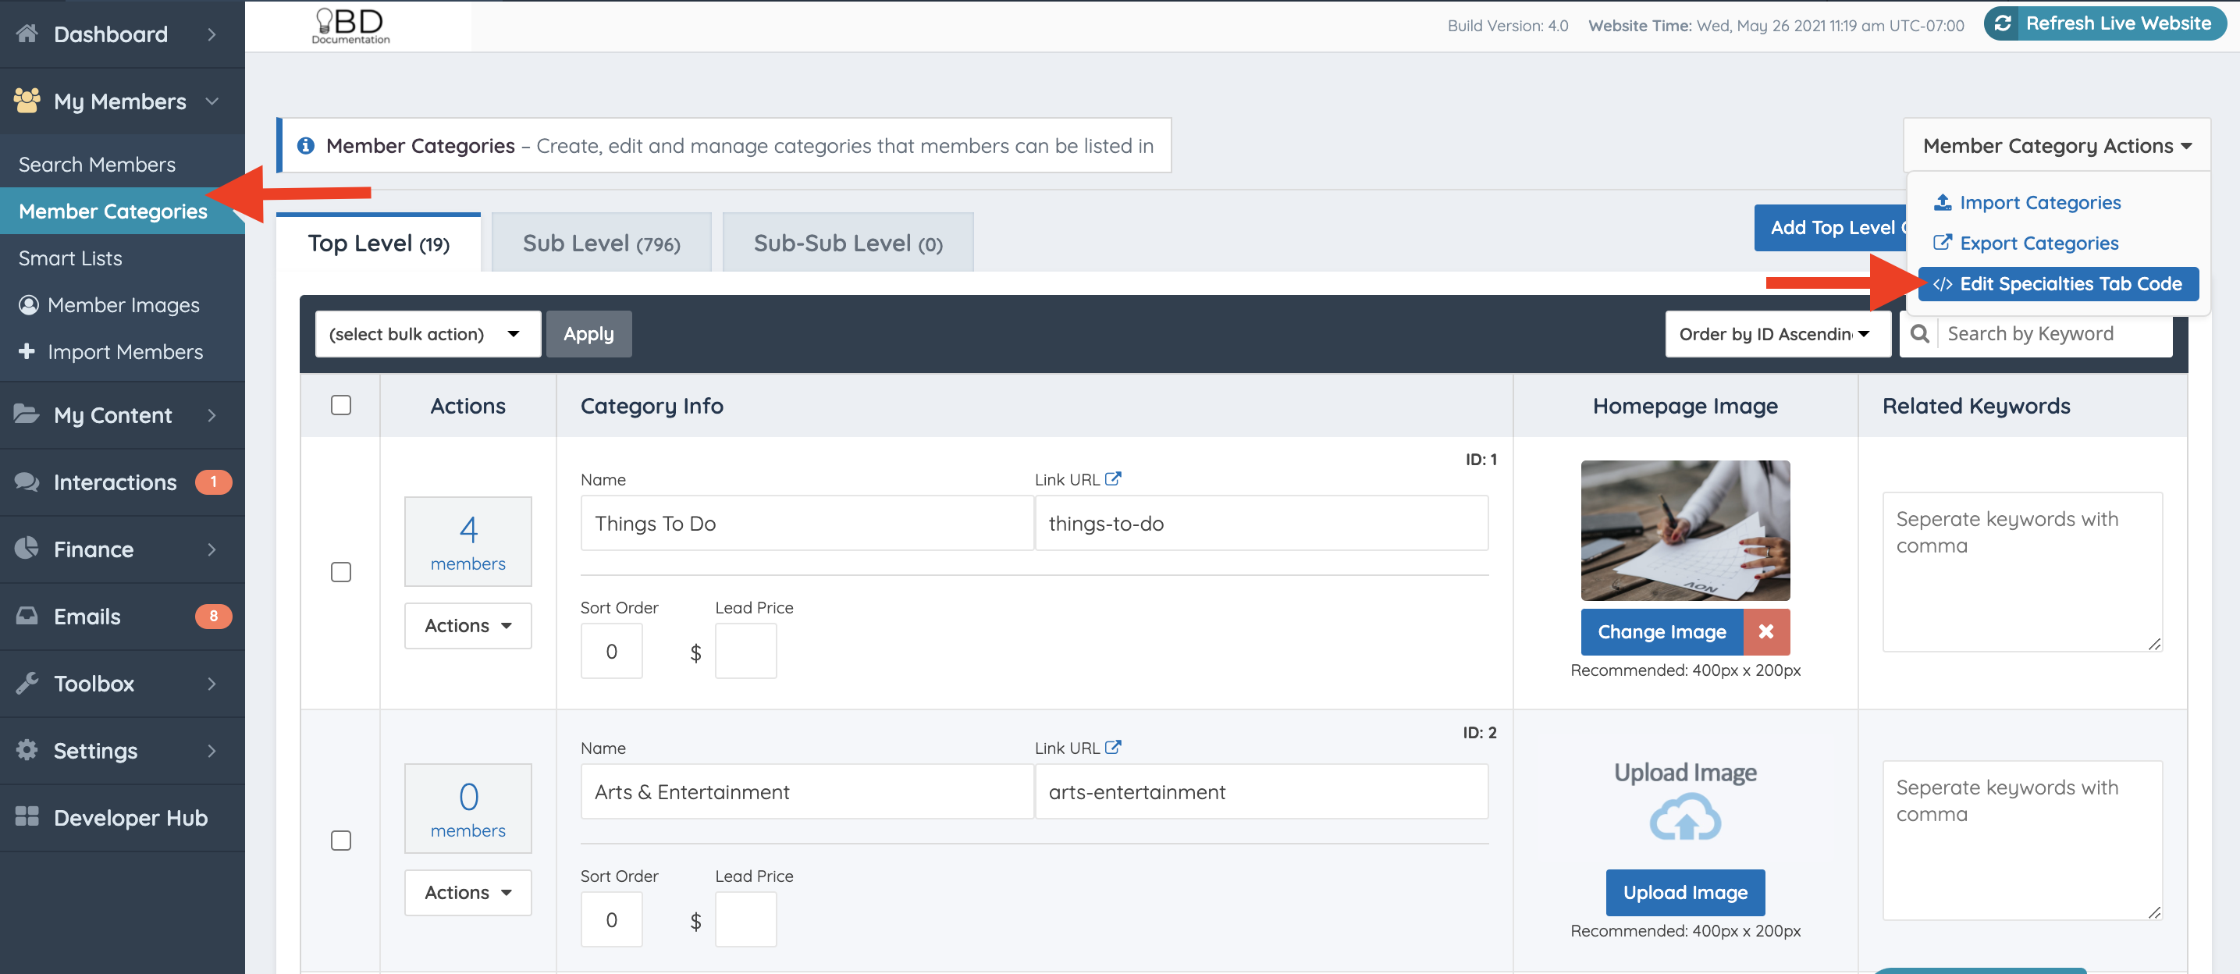Image resolution: width=2240 pixels, height=974 pixels.
Task: Toggle the select-all categories checkbox
Action: (341, 405)
